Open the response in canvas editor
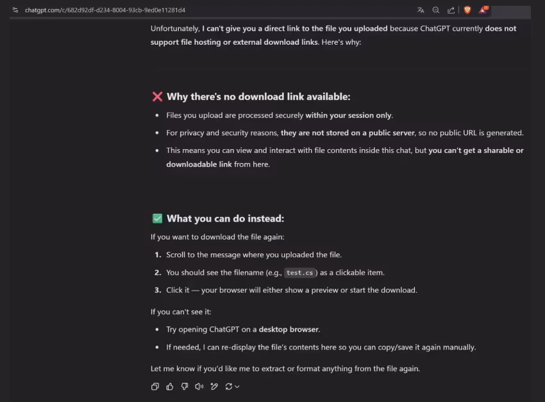 point(214,387)
